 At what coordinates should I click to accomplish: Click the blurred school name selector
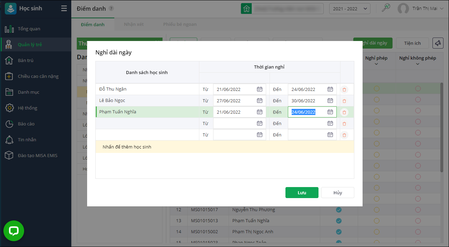point(287,9)
